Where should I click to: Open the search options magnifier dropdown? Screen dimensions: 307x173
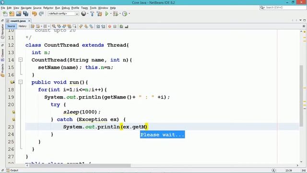pos(262,8)
